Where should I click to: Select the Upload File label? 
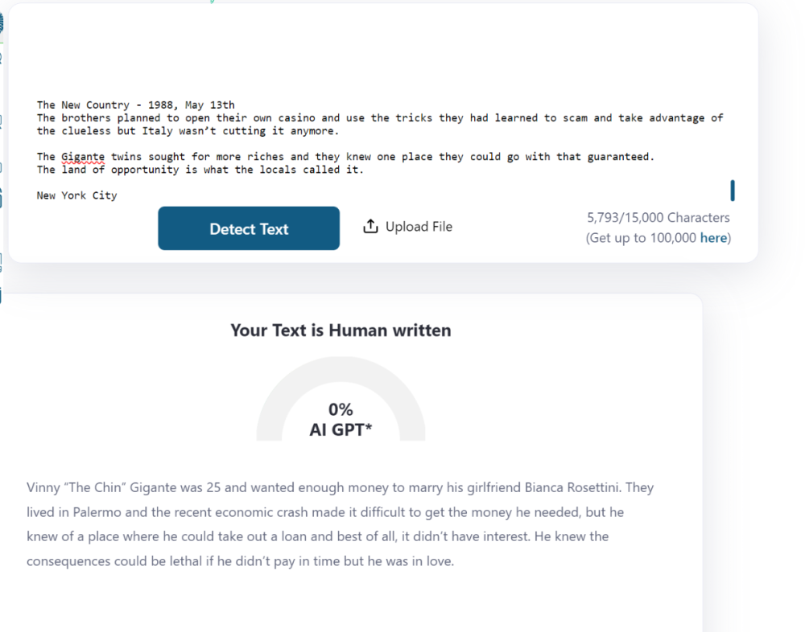(419, 227)
